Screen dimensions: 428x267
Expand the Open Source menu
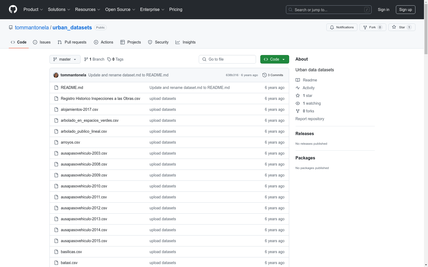click(120, 10)
